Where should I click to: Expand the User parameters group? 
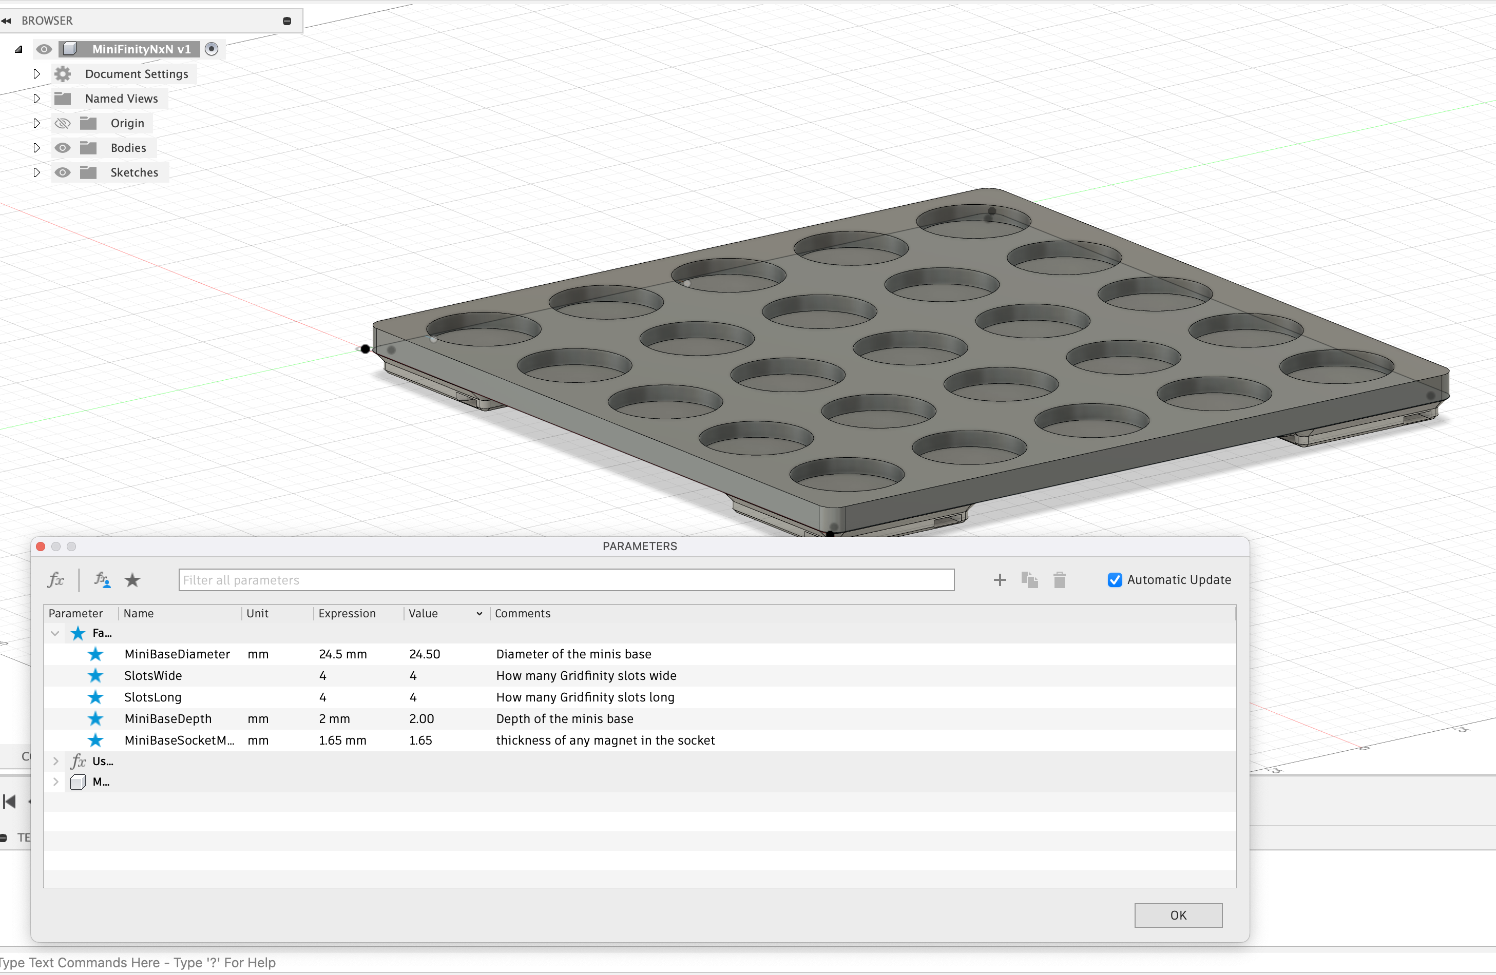click(x=55, y=762)
